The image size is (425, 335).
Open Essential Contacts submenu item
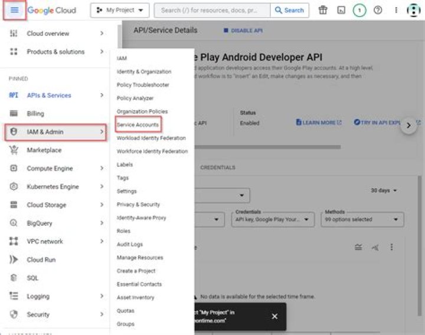pyautogui.click(x=139, y=284)
